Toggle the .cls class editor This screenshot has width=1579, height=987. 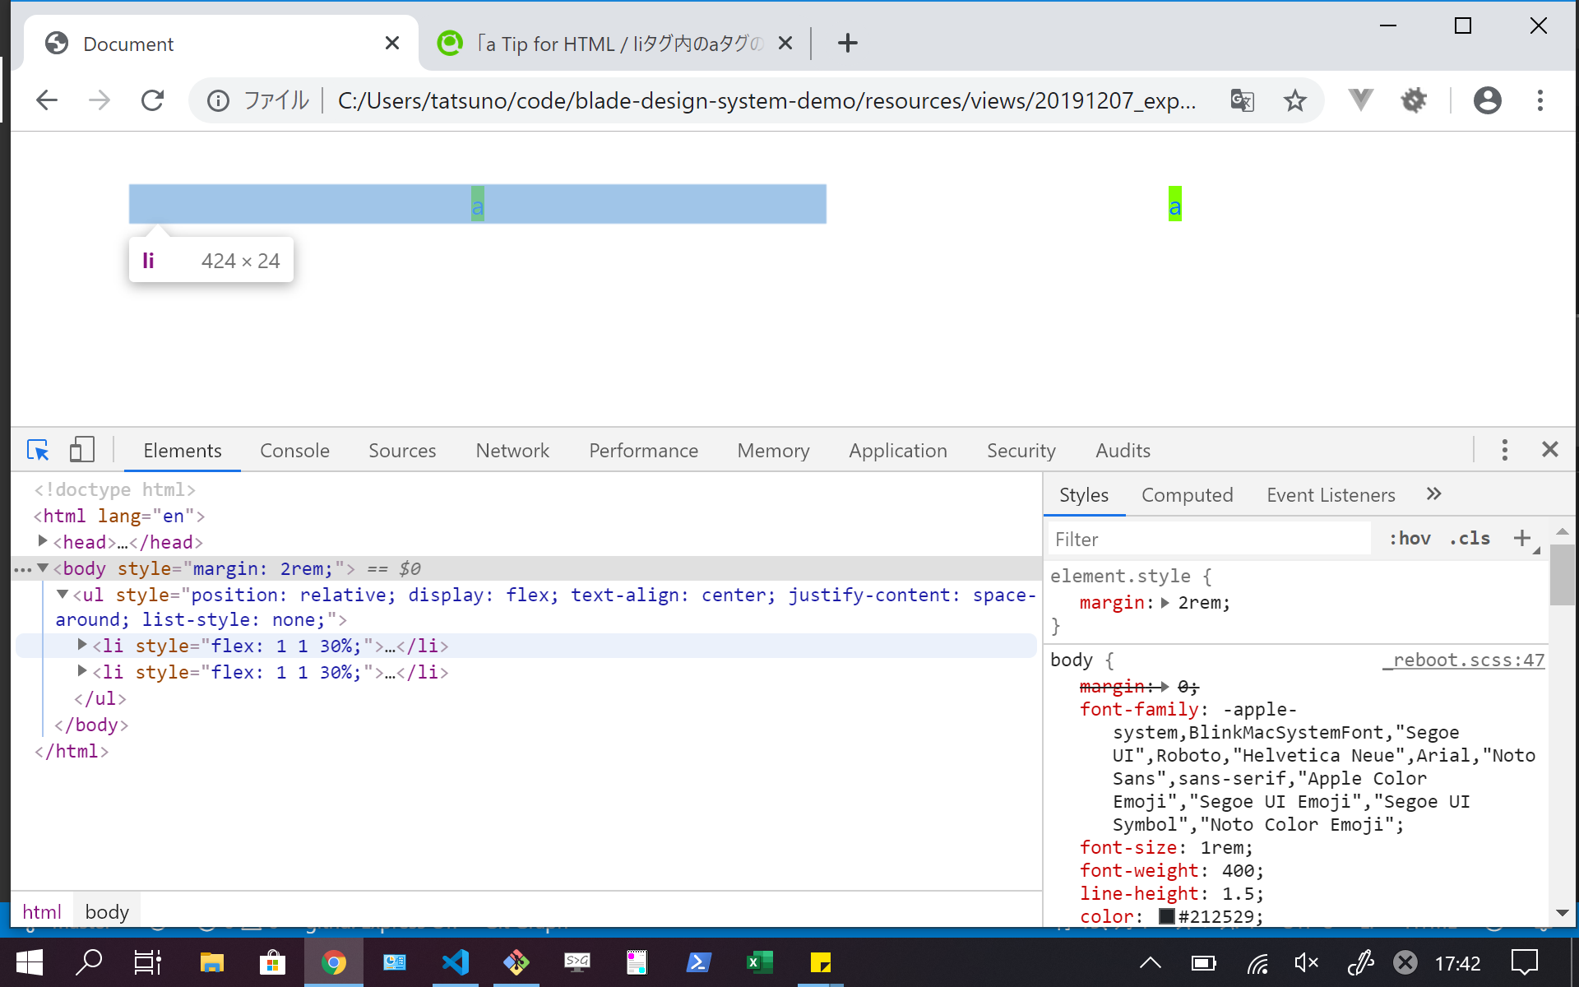(x=1470, y=539)
